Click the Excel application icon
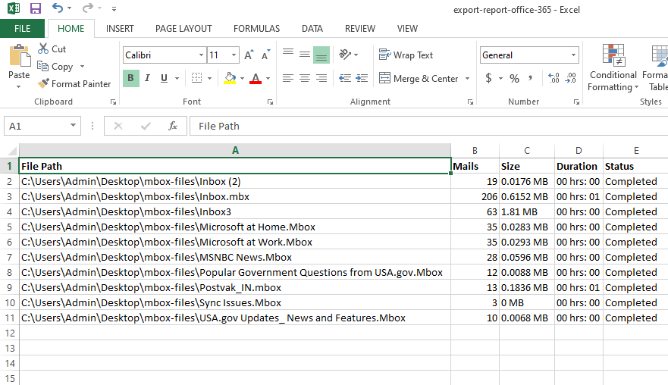This screenshot has width=668, height=385. 13,8
